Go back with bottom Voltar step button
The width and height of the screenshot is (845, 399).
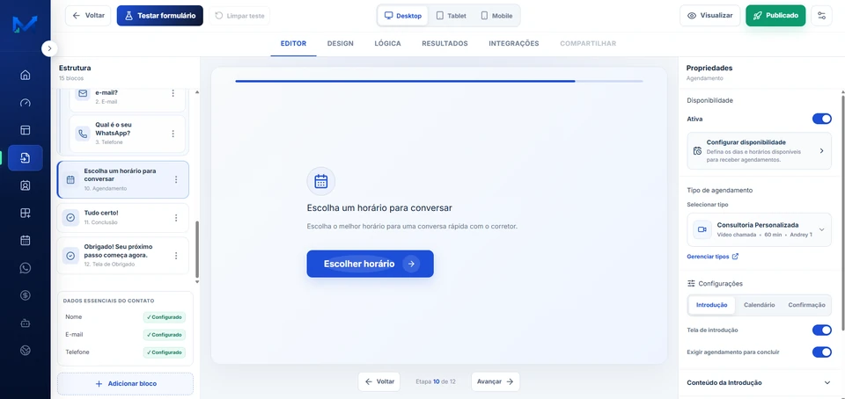pyautogui.click(x=379, y=381)
